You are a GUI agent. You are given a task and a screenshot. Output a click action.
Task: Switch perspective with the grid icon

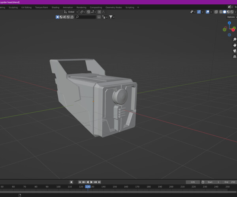(x=235, y=56)
